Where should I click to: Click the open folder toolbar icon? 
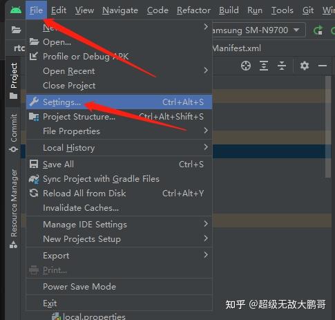[x=16, y=30]
